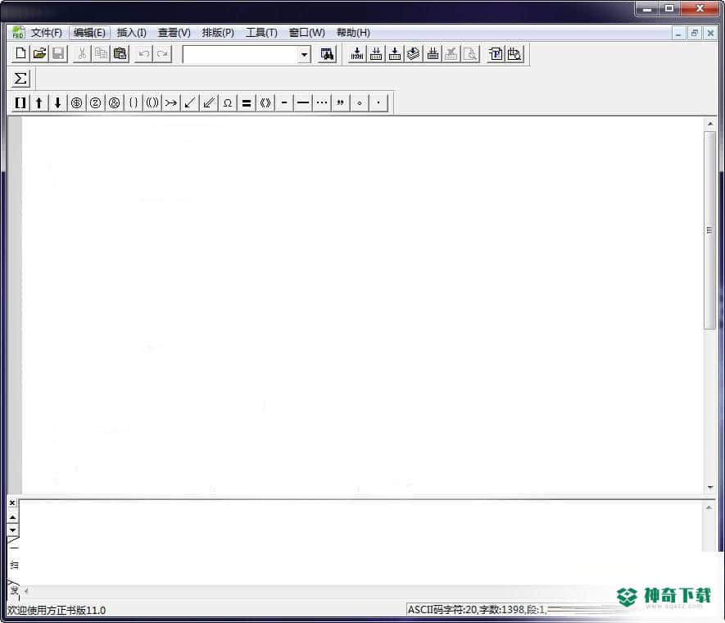Click the greyed-out page preview magnifier icon
725x623 pixels.
click(x=470, y=54)
